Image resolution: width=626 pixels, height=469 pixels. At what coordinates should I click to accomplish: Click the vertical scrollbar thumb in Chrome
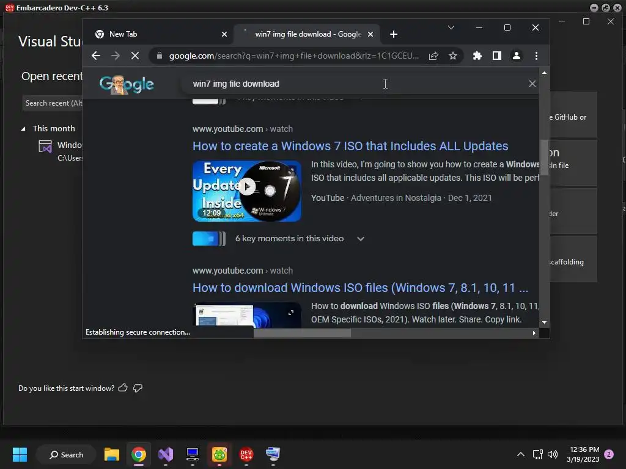point(544,157)
